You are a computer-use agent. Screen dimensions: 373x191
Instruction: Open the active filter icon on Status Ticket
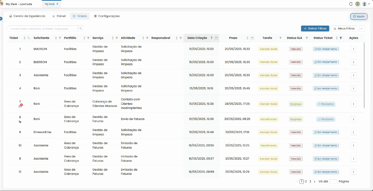(341, 38)
